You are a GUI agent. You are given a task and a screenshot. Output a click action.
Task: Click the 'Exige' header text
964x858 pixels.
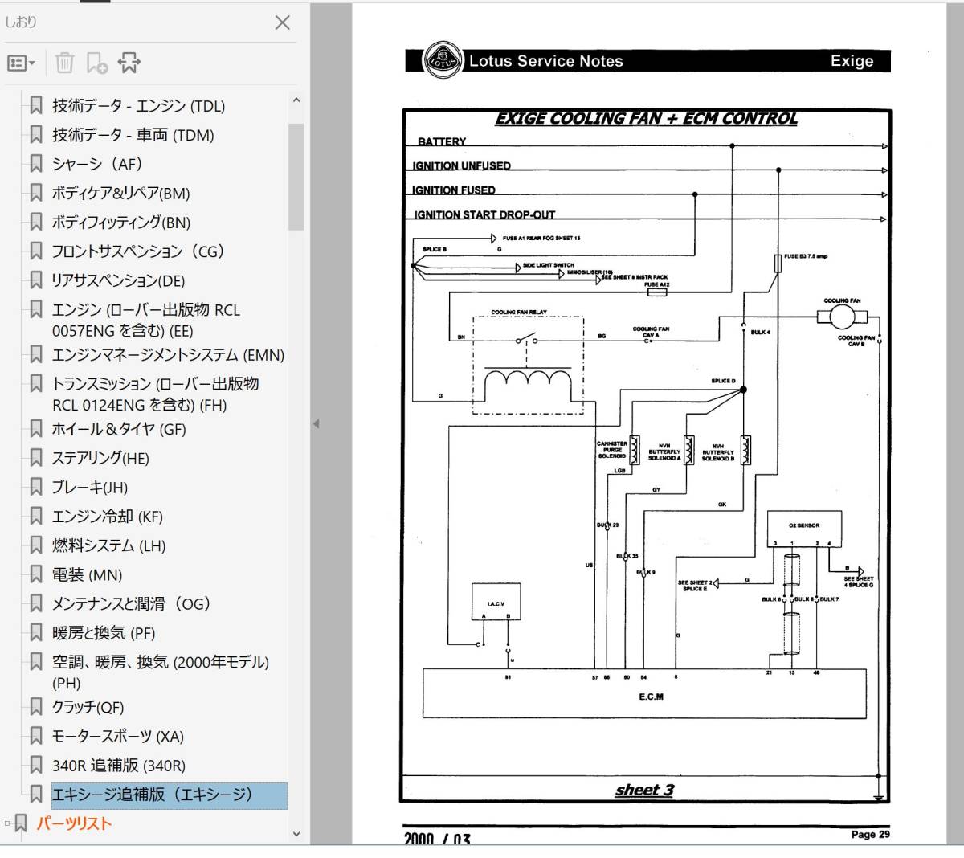852,61
